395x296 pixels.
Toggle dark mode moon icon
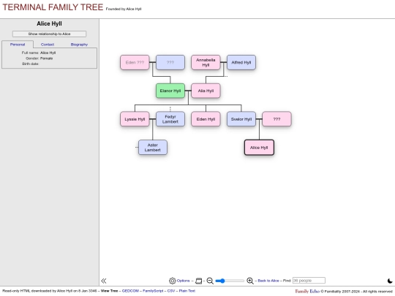390,281
